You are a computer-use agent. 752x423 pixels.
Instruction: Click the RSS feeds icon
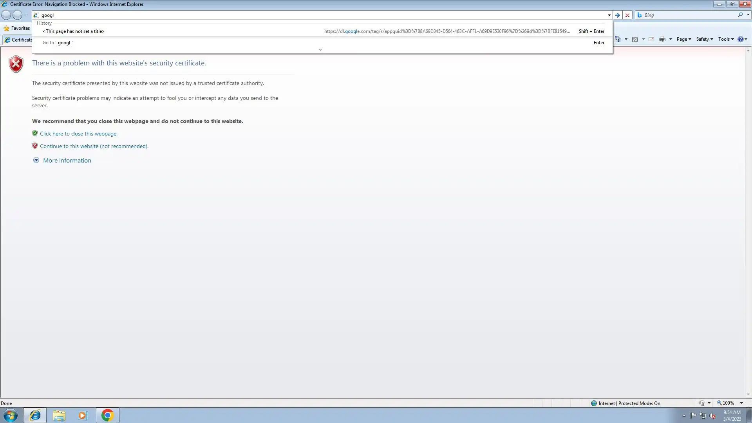635,39
